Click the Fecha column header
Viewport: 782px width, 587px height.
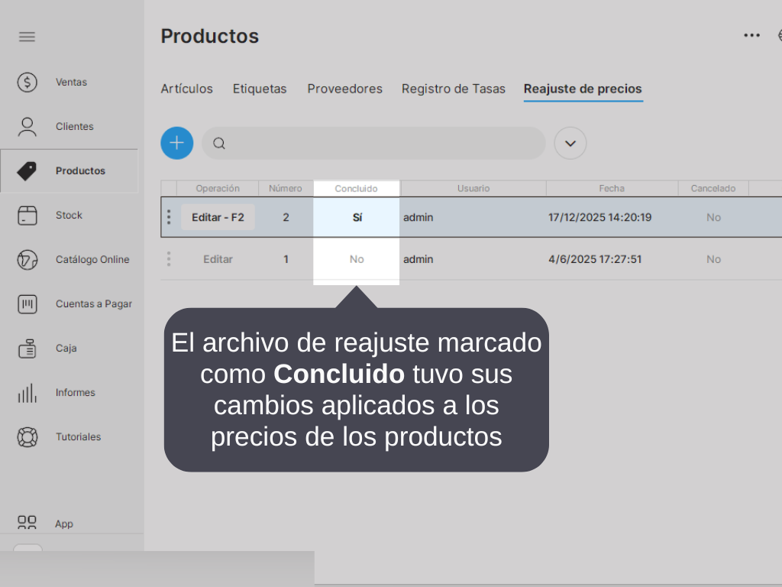pyautogui.click(x=612, y=188)
